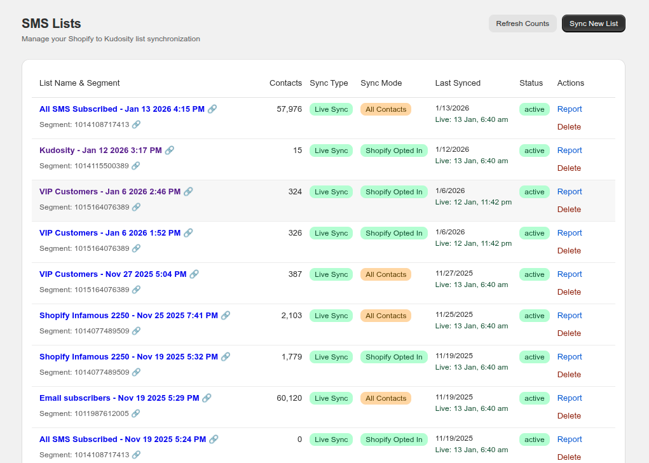649x463 pixels.
Task: Open Report for All SMS Subscribed Jan 13
Action: click(x=570, y=109)
